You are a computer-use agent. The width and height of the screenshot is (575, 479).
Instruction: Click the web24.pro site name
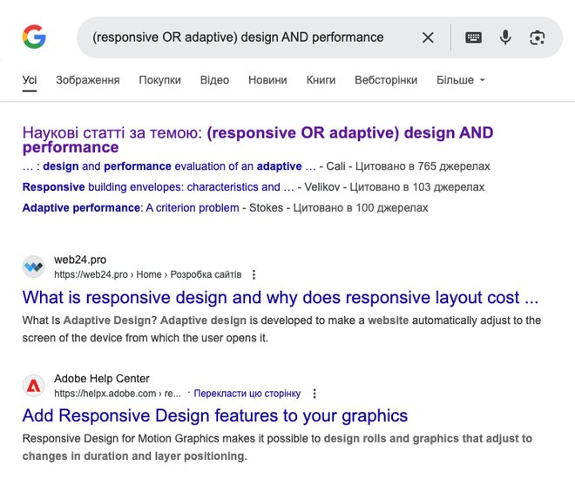[x=80, y=260]
